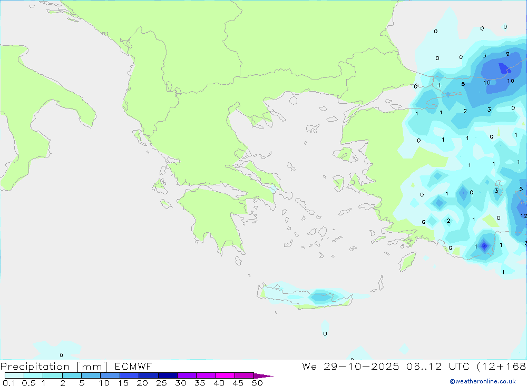Select the 15–20 mm legend swatch
The image size is (527, 386).
tap(130, 375)
